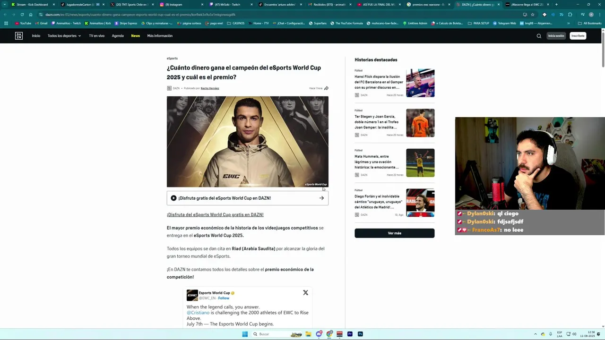Click '@Cristiano' mention in tweet
The height and width of the screenshot is (340, 605).
coord(198,313)
